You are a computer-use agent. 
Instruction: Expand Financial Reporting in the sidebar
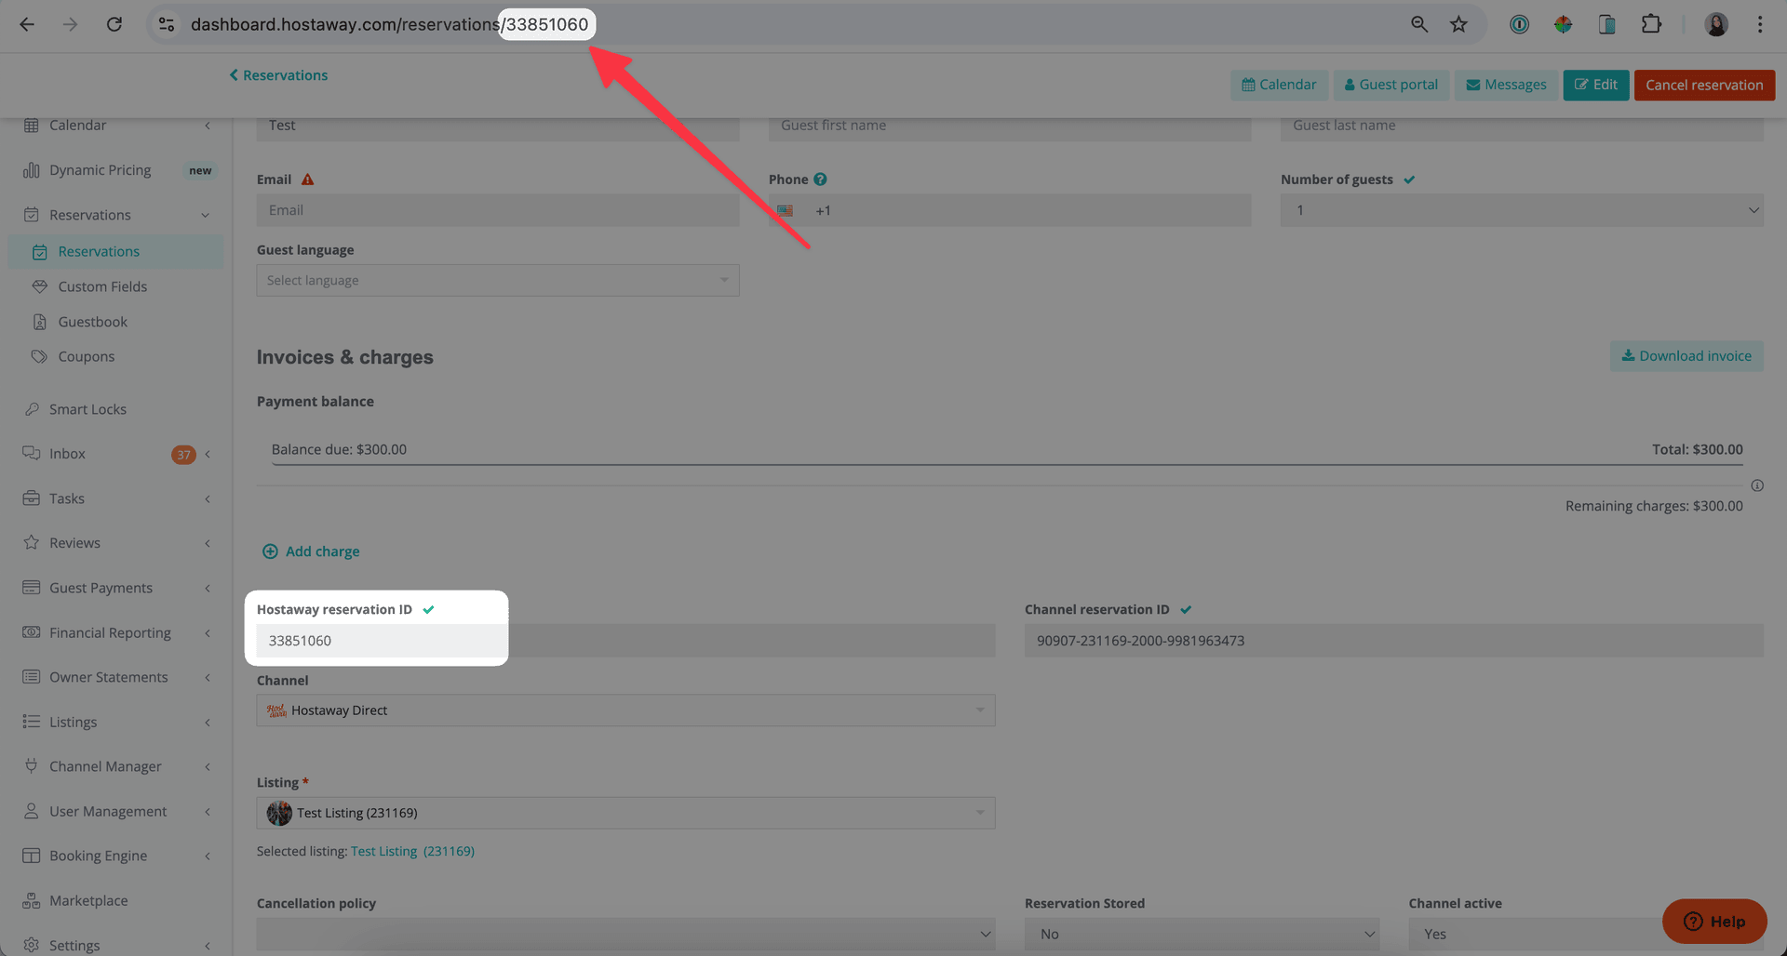(110, 632)
